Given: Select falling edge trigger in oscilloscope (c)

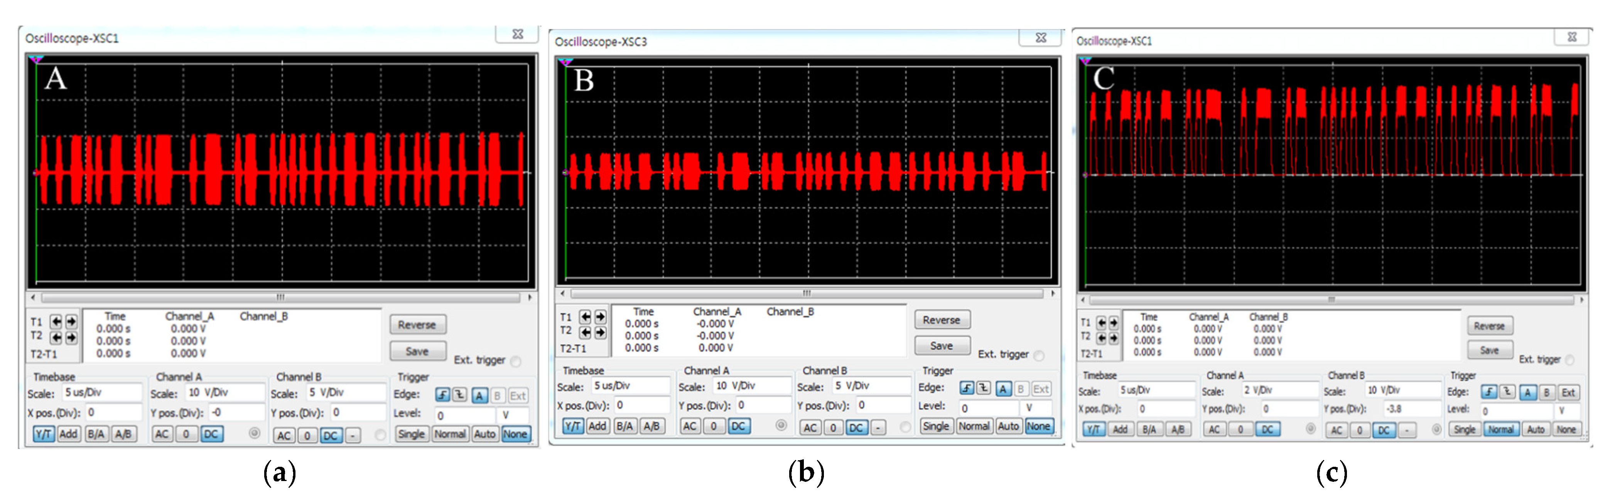Looking at the screenshot, I should pyautogui.click(x=1507, y=392).
